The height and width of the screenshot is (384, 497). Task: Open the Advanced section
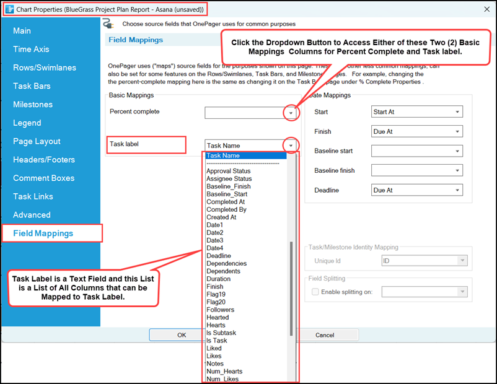[x=32, y=214]
